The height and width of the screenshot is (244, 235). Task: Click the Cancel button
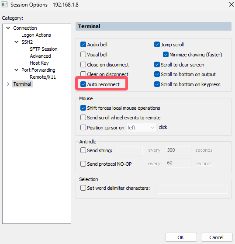pyautogui.click(x=217, y=237)
